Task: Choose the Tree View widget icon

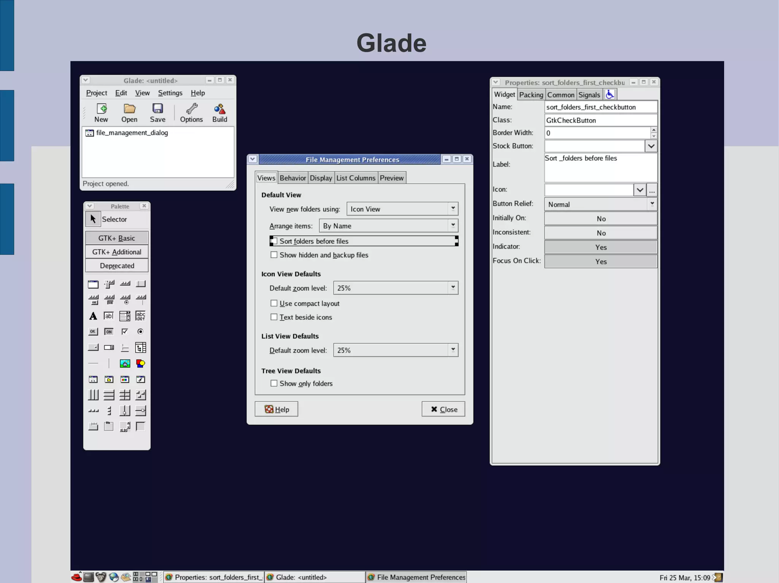Action: pos(140,348)
